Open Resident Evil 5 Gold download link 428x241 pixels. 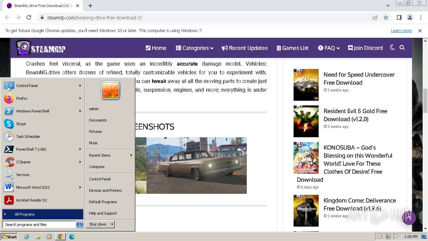click(x=355, y=115)
